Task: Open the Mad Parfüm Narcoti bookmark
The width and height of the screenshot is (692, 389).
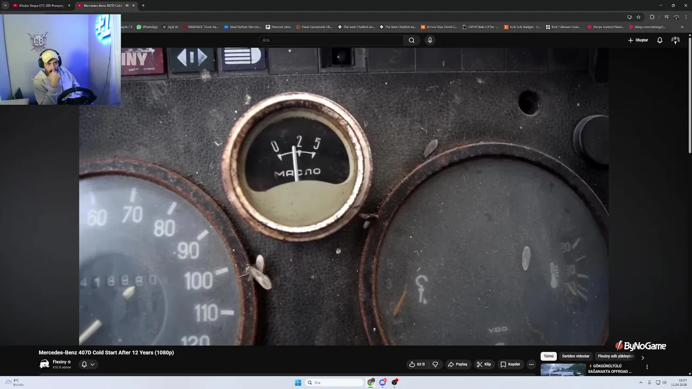Action: coord(243,26)
